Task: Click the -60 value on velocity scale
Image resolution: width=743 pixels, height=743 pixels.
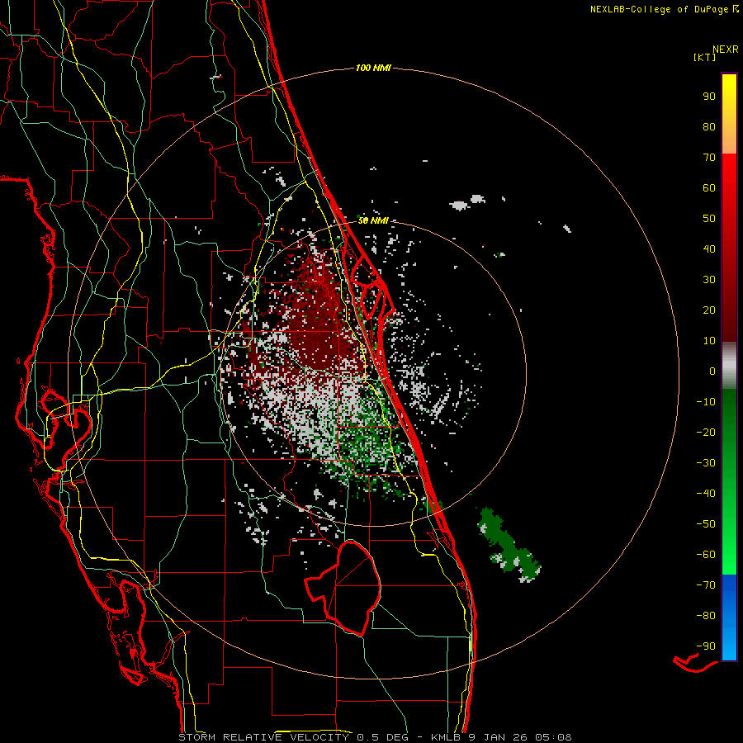Action: (x=706, y=555)
